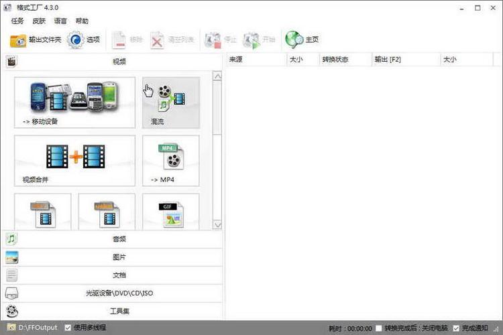The width and height of the screenshot is (503, 335).
Task: Expand the 图片 picture category
Action: point(113,257)
